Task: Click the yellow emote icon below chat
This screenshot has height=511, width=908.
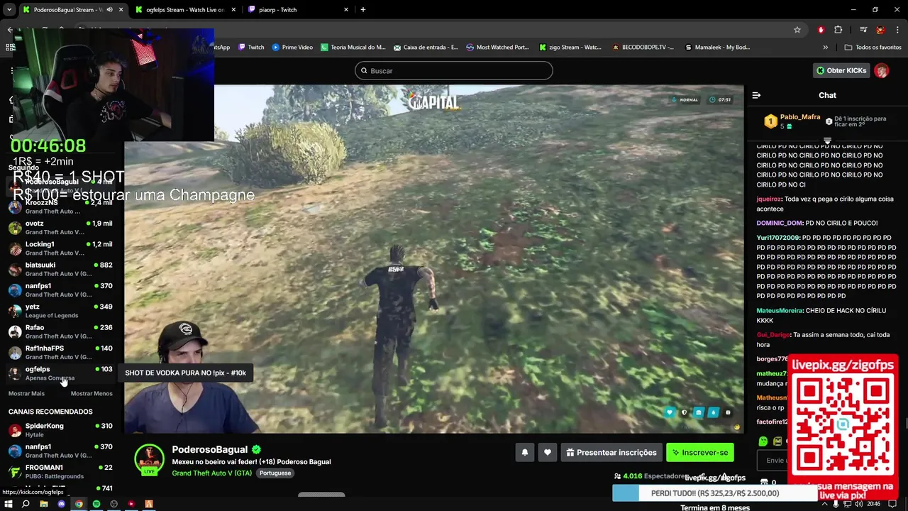Action: coord(777,441)
